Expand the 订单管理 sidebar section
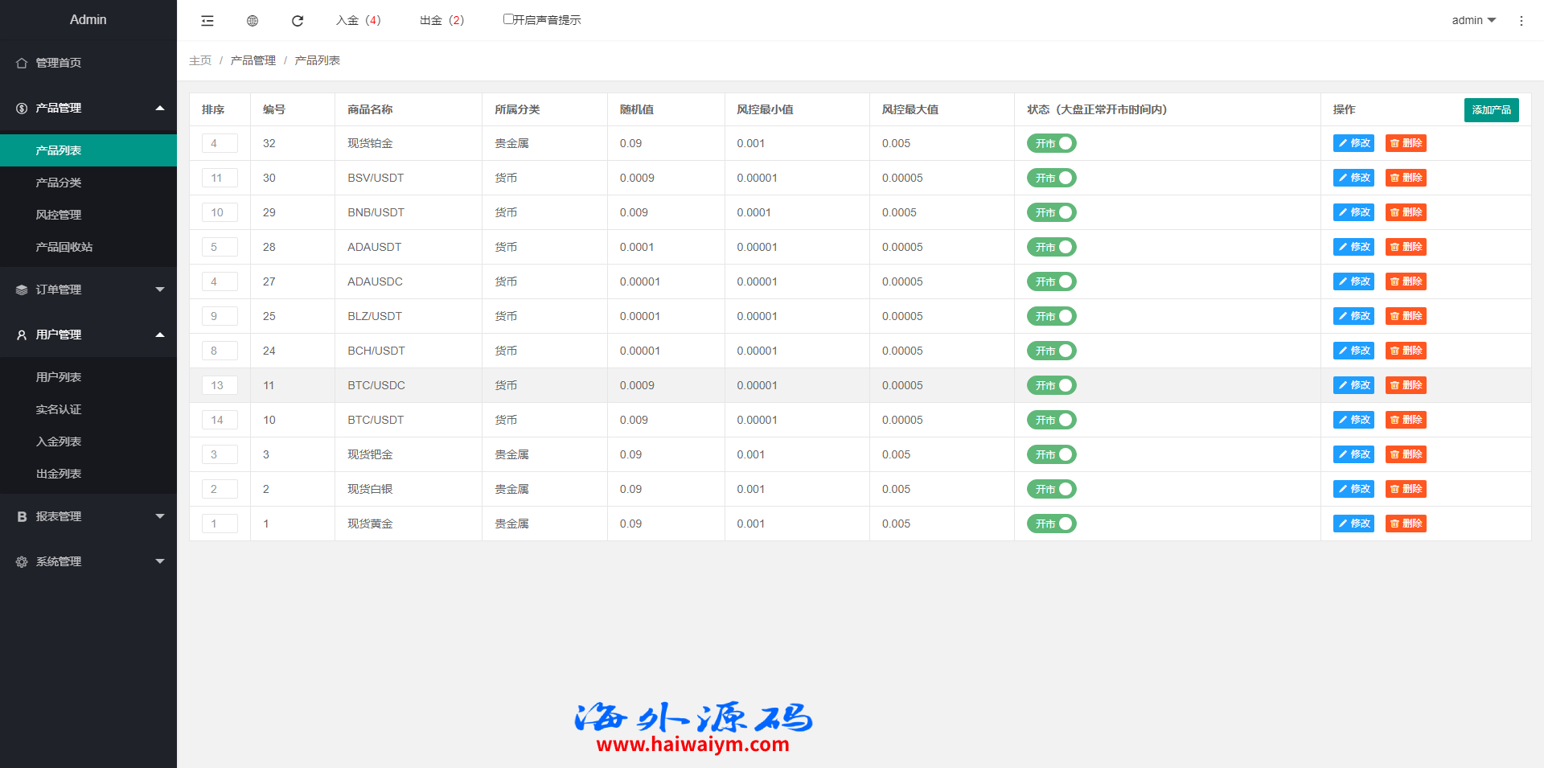This screenshot has height=768, width=1544. [x=88, y=290]
